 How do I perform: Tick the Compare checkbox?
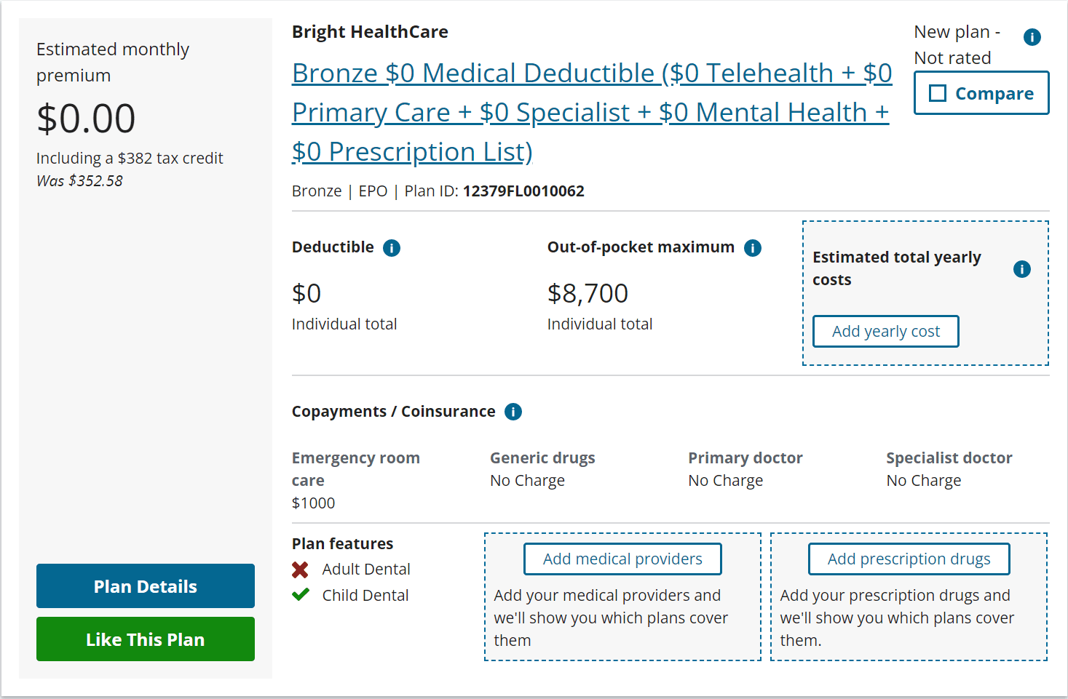point(938,93)
